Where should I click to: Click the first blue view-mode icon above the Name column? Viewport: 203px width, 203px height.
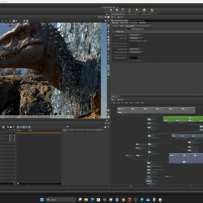coord(18,127)
